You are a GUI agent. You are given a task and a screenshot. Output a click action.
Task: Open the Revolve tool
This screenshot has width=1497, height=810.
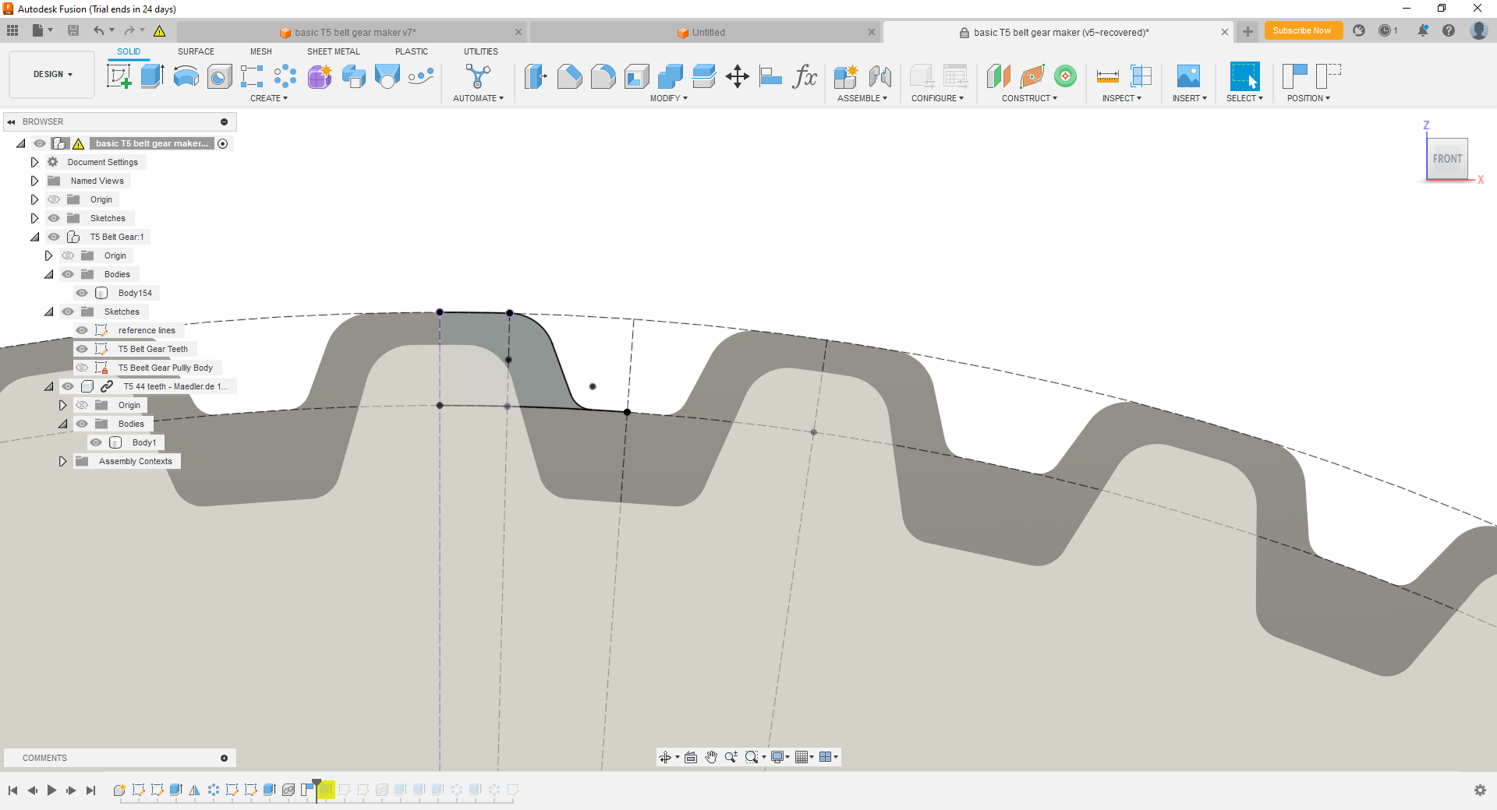(186, 76)
